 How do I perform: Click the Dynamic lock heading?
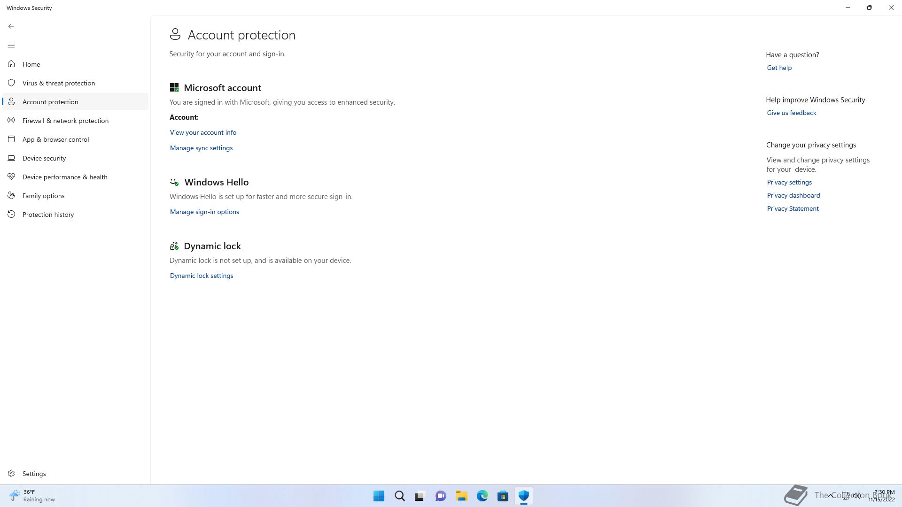212,246
